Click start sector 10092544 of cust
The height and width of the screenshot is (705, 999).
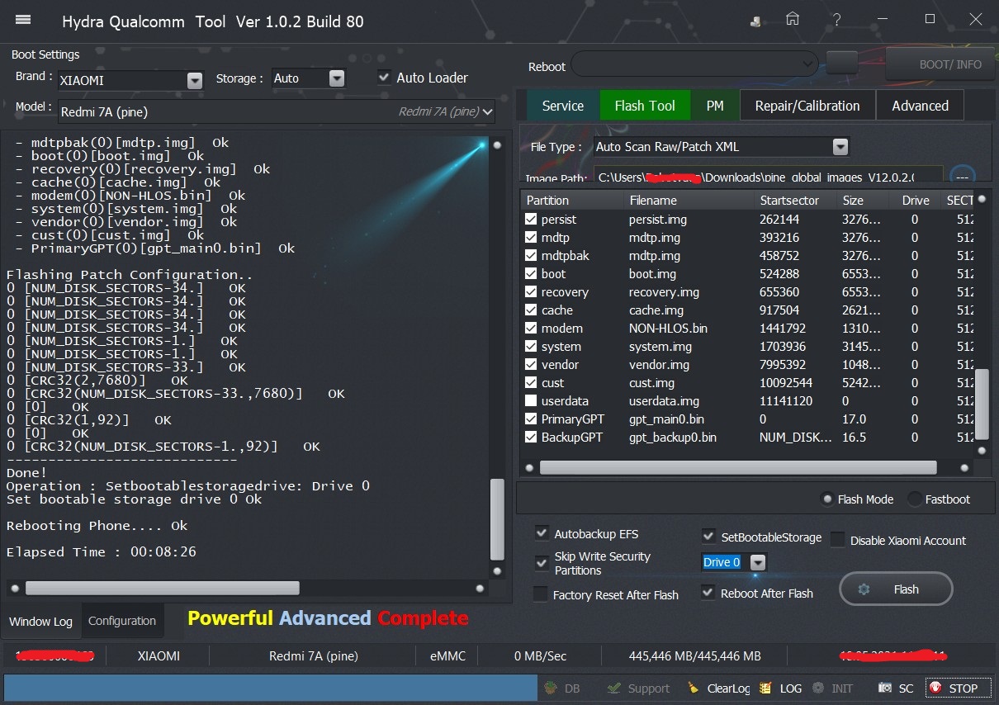click(786, 383)
